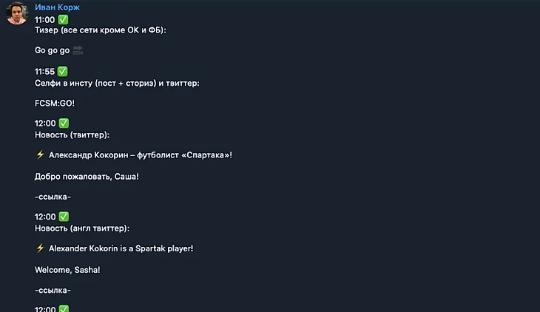The height and width of the screenshot is (312, 540).
Task: Click the sender name Иван Корж
Action: [57, 7]
